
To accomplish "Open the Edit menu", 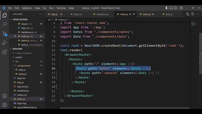I will click(17, 8).
